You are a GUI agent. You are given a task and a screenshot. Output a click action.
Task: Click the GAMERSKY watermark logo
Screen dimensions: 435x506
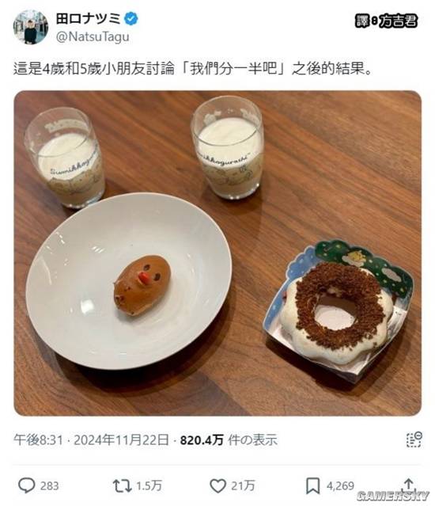(393, 496)
